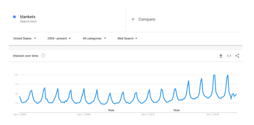Click the Nov 1, 2013 axis label
The height and width of the screenshot is (125, 254).
click(148, 114)
